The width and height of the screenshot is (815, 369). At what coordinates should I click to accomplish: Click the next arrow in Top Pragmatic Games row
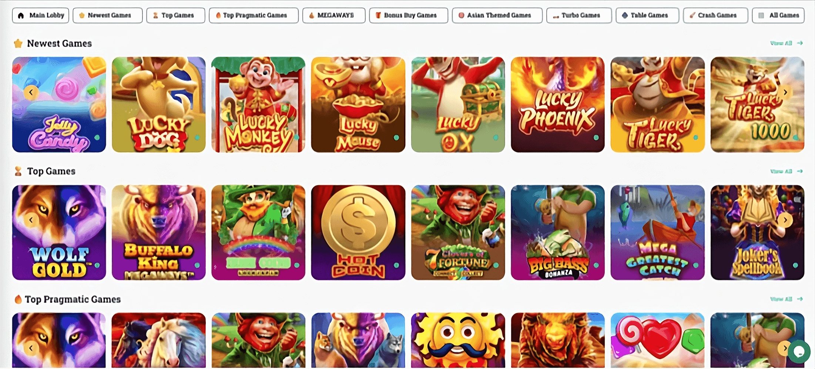[x=784, y=348]
